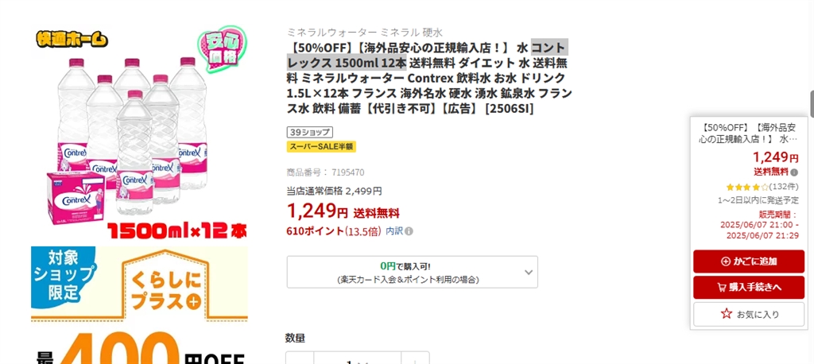Click the star icon in お気に入り button
The image size is (814, 364).
727,314
